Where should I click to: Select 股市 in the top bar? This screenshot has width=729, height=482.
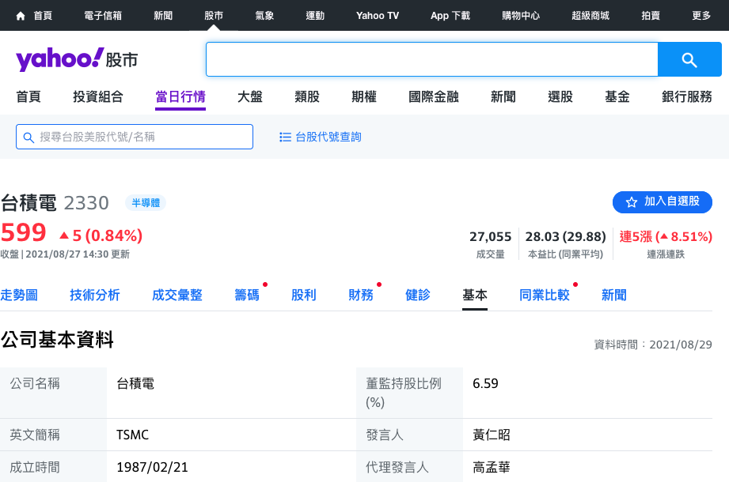214,16
